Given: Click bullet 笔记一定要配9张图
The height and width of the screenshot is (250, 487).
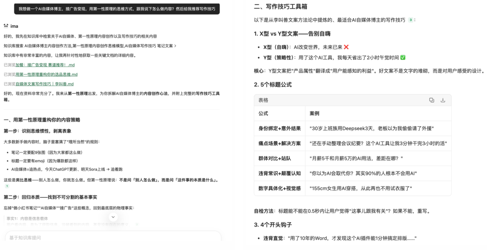Looking at the screenshot, I should pyautogui.click(x=47, y=152).
